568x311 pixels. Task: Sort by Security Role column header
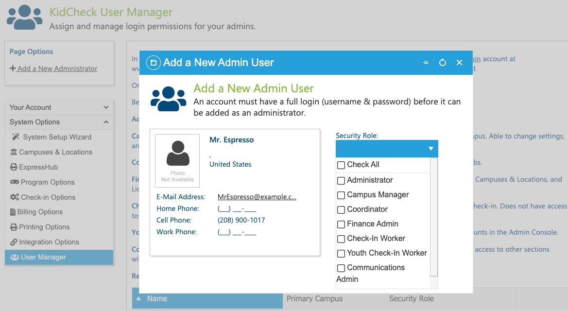[412, 299]
